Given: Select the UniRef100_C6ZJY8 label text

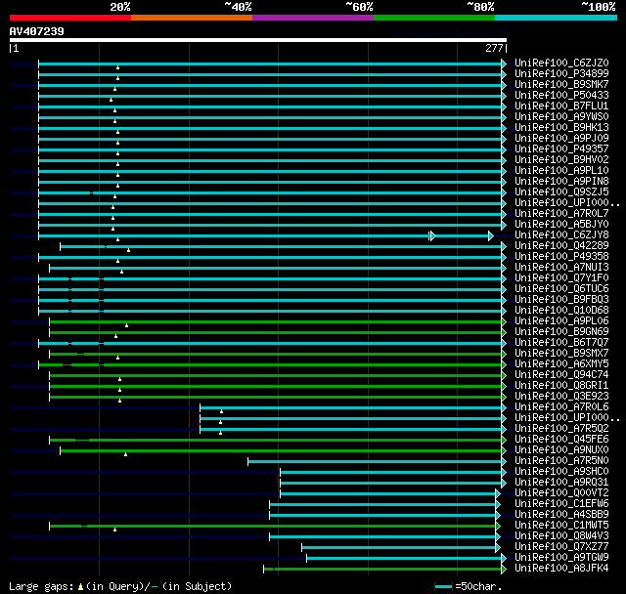Looking at the screenshot, I should (561, 235).
